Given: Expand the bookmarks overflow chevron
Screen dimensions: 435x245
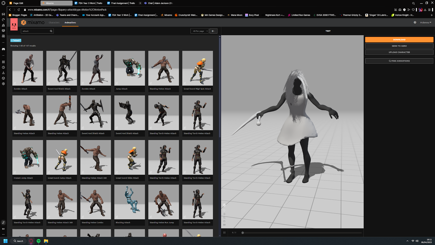Looking at the screenshot, I should 431,15.
